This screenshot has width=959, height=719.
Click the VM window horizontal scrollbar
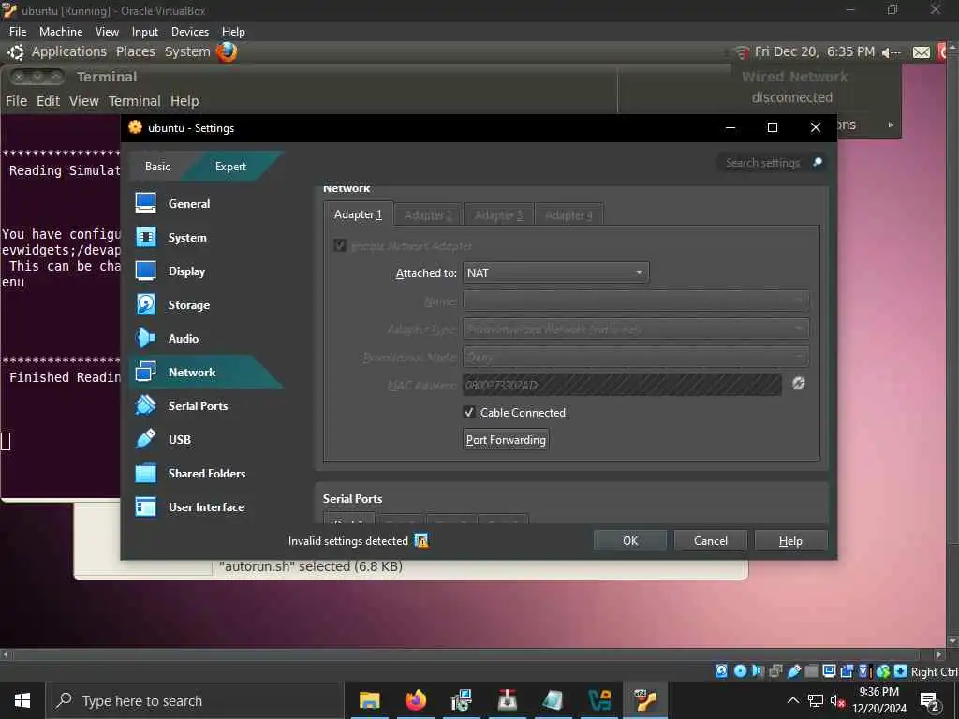pyautogui.click(x=472, y=654)
